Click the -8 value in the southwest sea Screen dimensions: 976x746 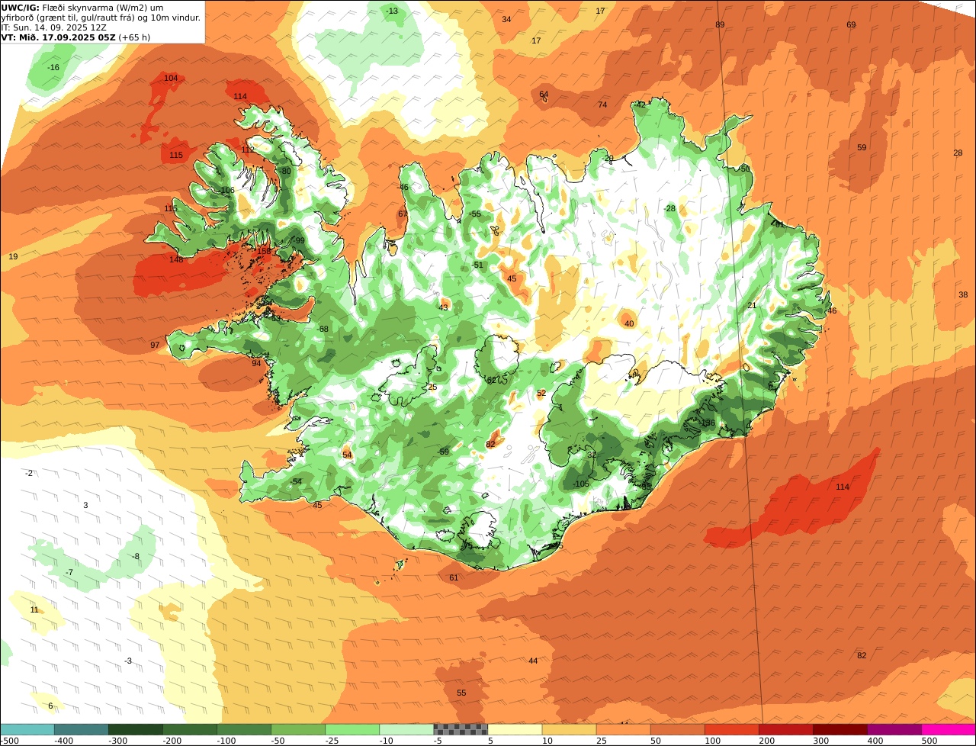(136, 557)
